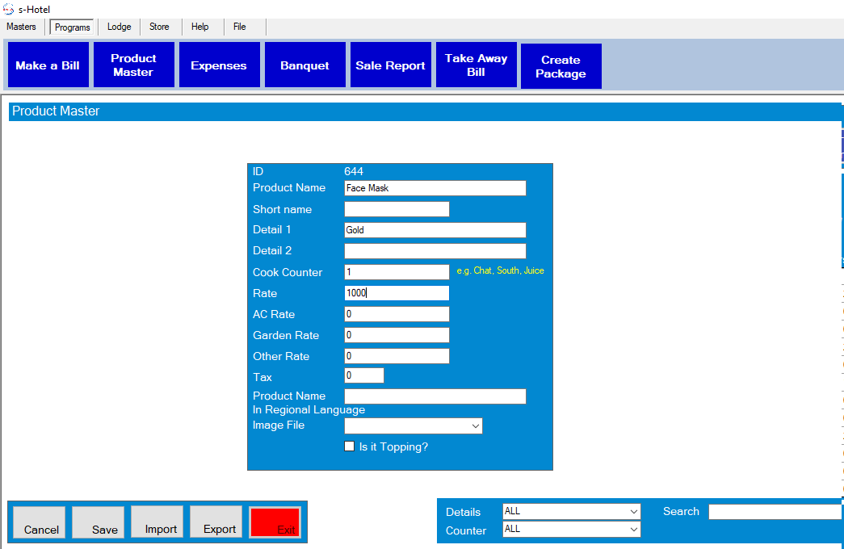Click into the Short name field
This screenshot has height=549, width=844.
tap(397, 209)
